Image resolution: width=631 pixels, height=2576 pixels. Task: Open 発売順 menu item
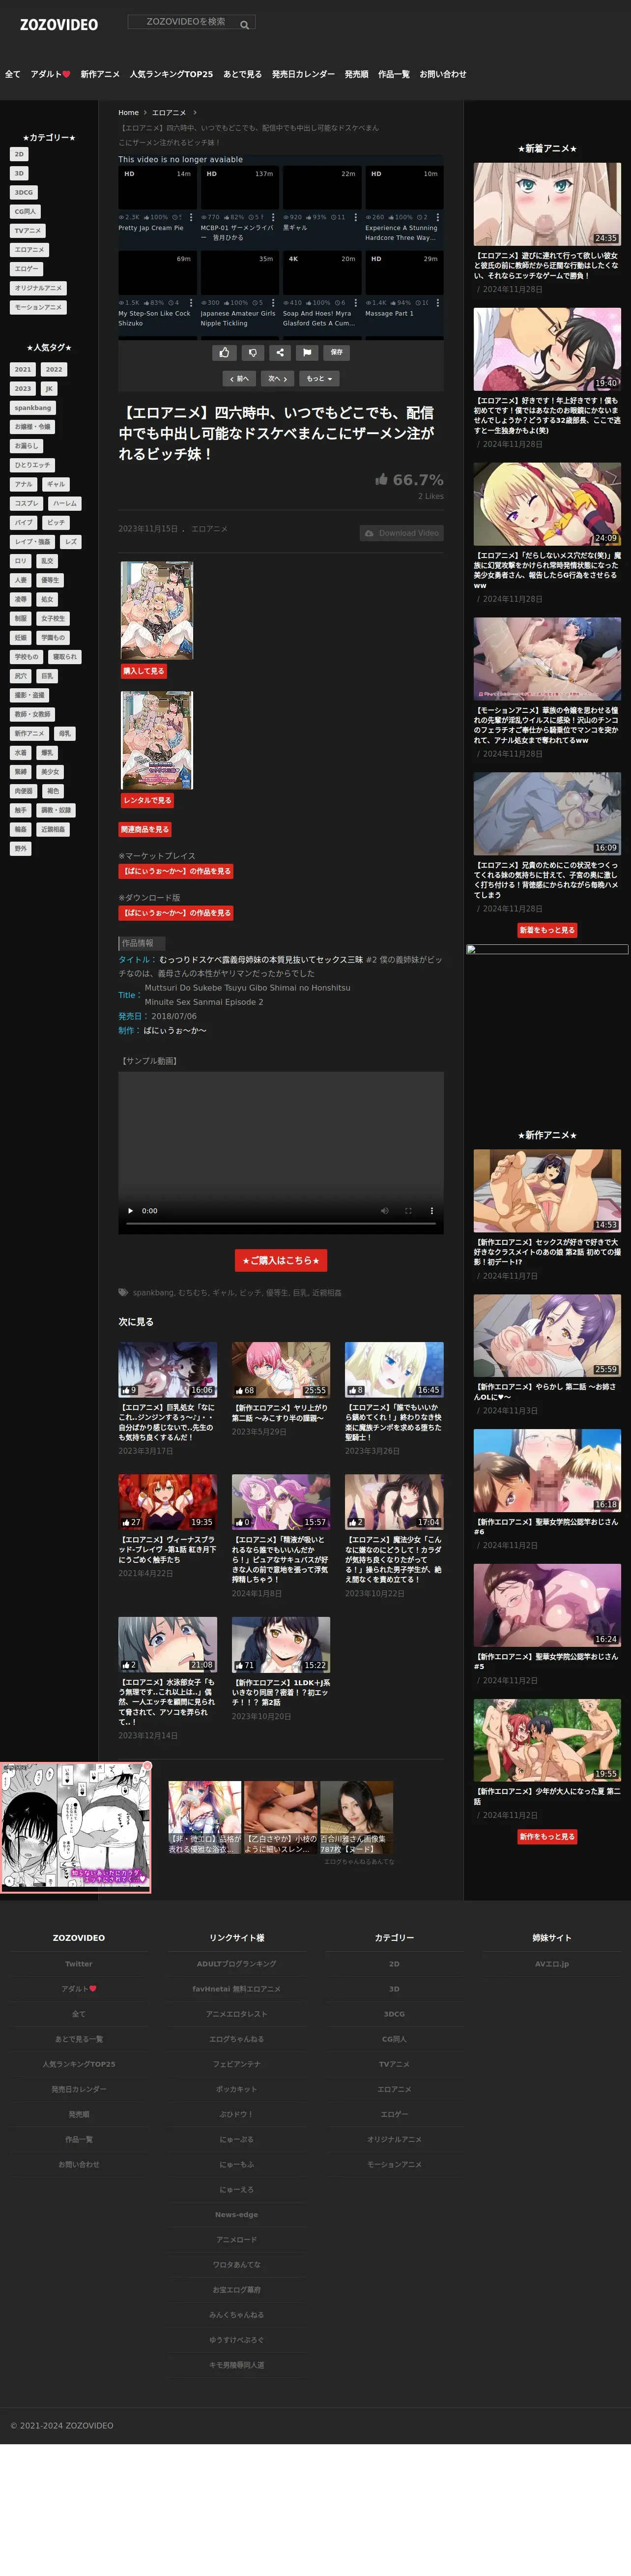[357, 74]
